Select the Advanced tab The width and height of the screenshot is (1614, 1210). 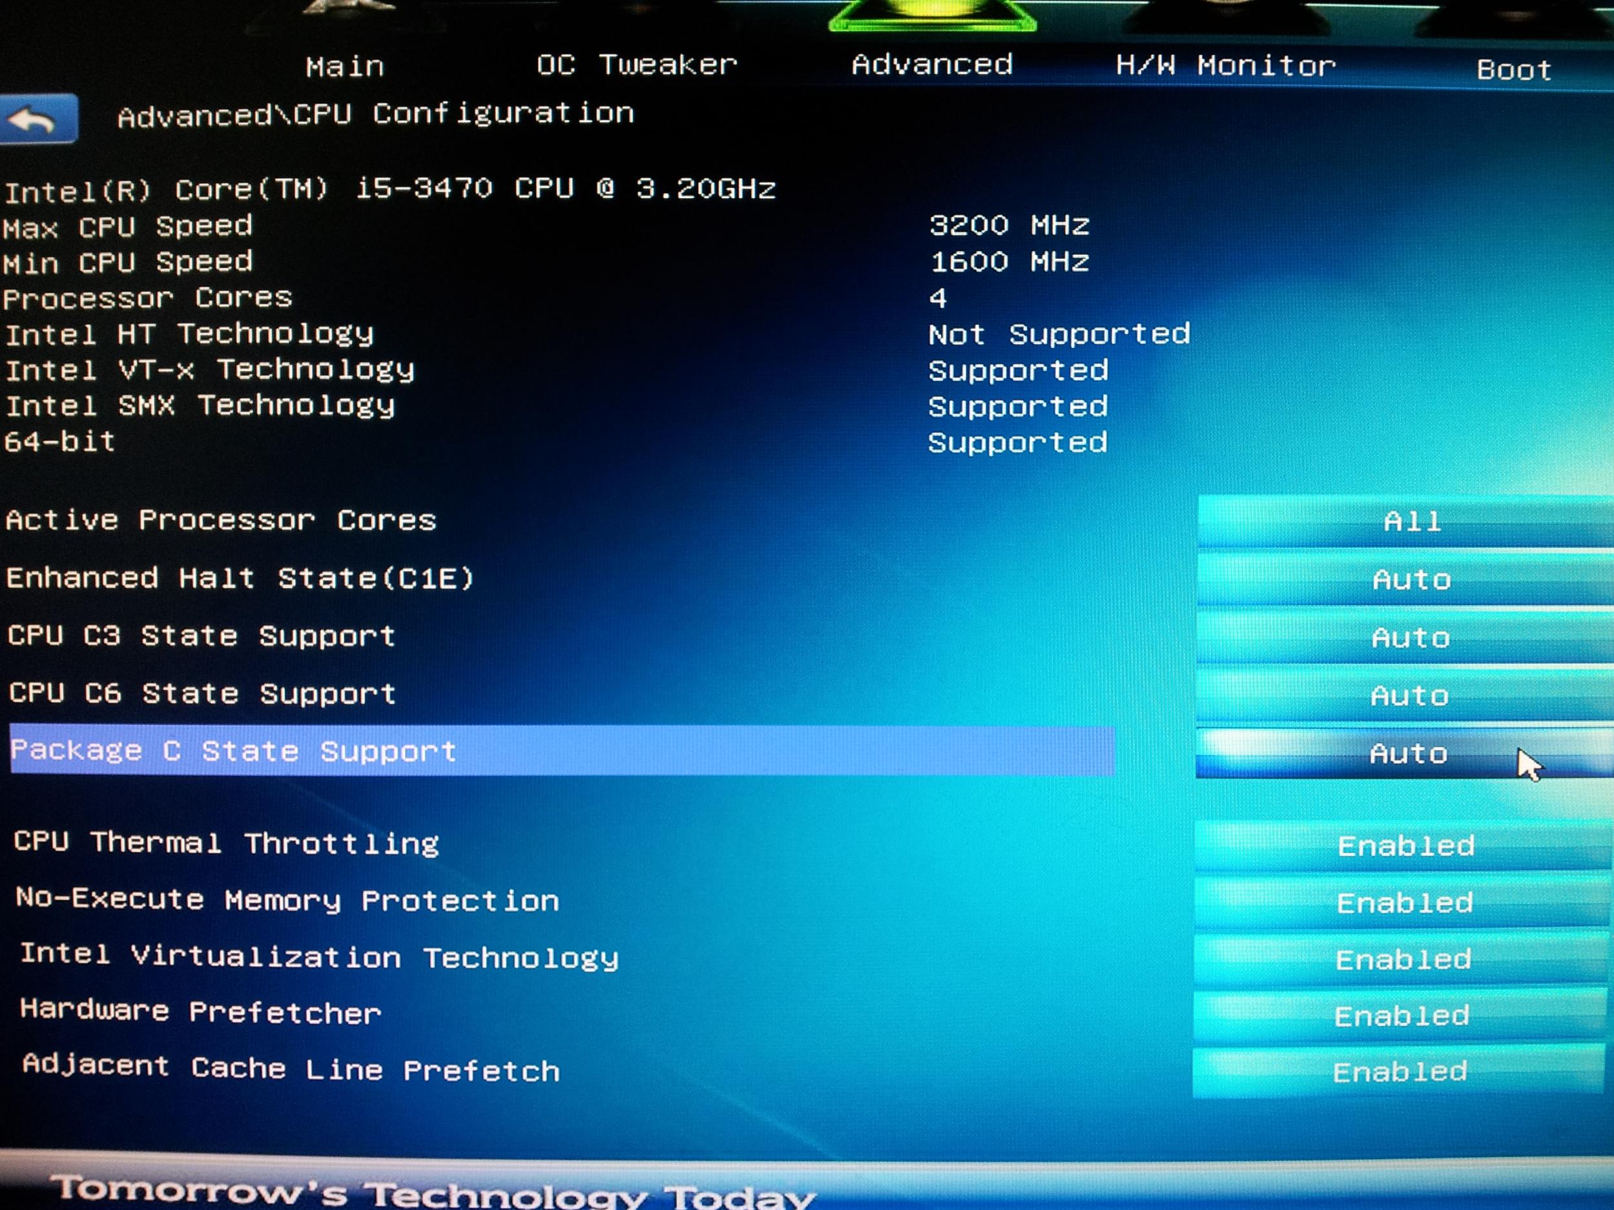[x=932, y=65]
